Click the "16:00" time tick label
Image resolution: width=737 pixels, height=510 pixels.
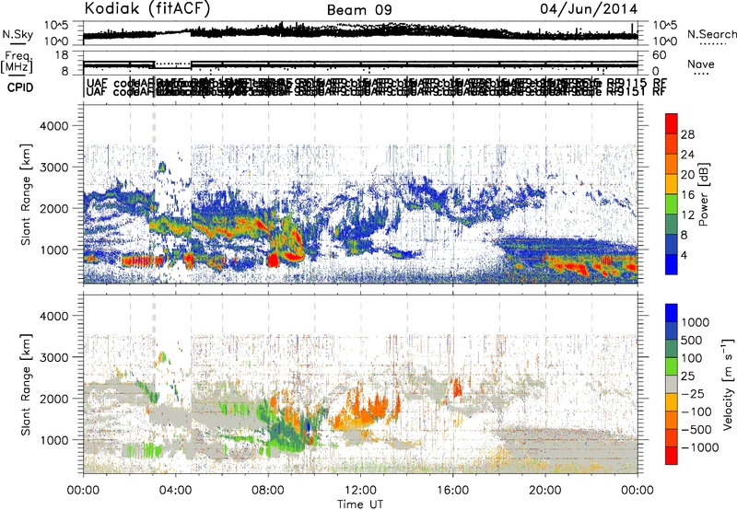[x=452, y=491]
